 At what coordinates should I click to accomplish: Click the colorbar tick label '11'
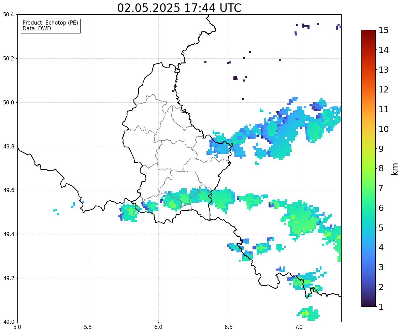pyautogui.click(x=384, y=109)
